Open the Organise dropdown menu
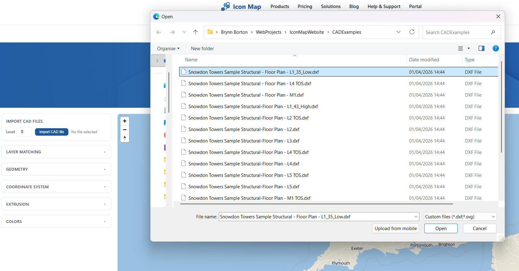The height and width of the screenshot is (271, 519). (x=168, y=49)
